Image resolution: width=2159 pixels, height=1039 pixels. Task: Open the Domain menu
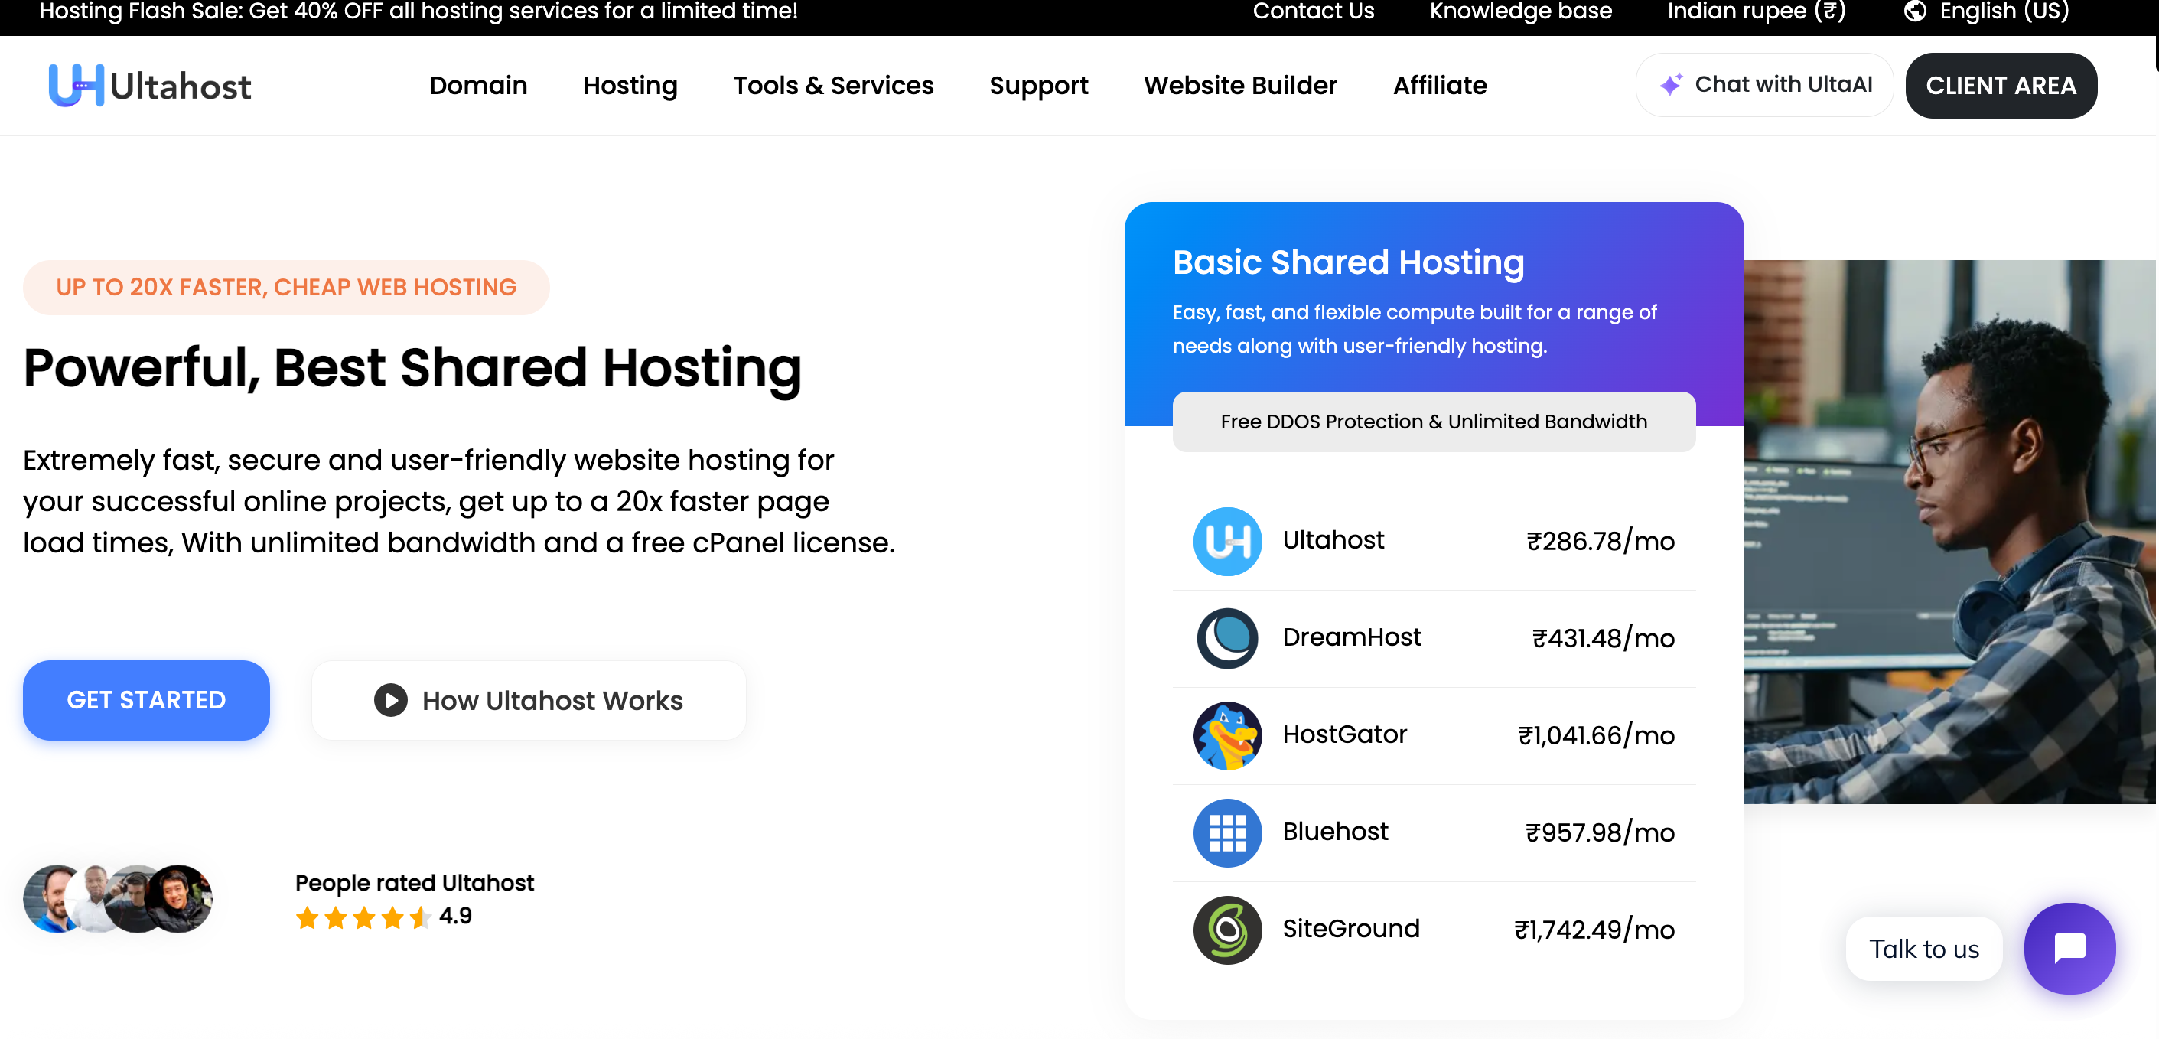[x=479, y=86]
